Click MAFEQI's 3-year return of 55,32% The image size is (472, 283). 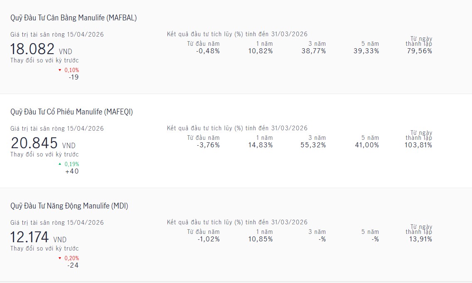coord(313,145)
